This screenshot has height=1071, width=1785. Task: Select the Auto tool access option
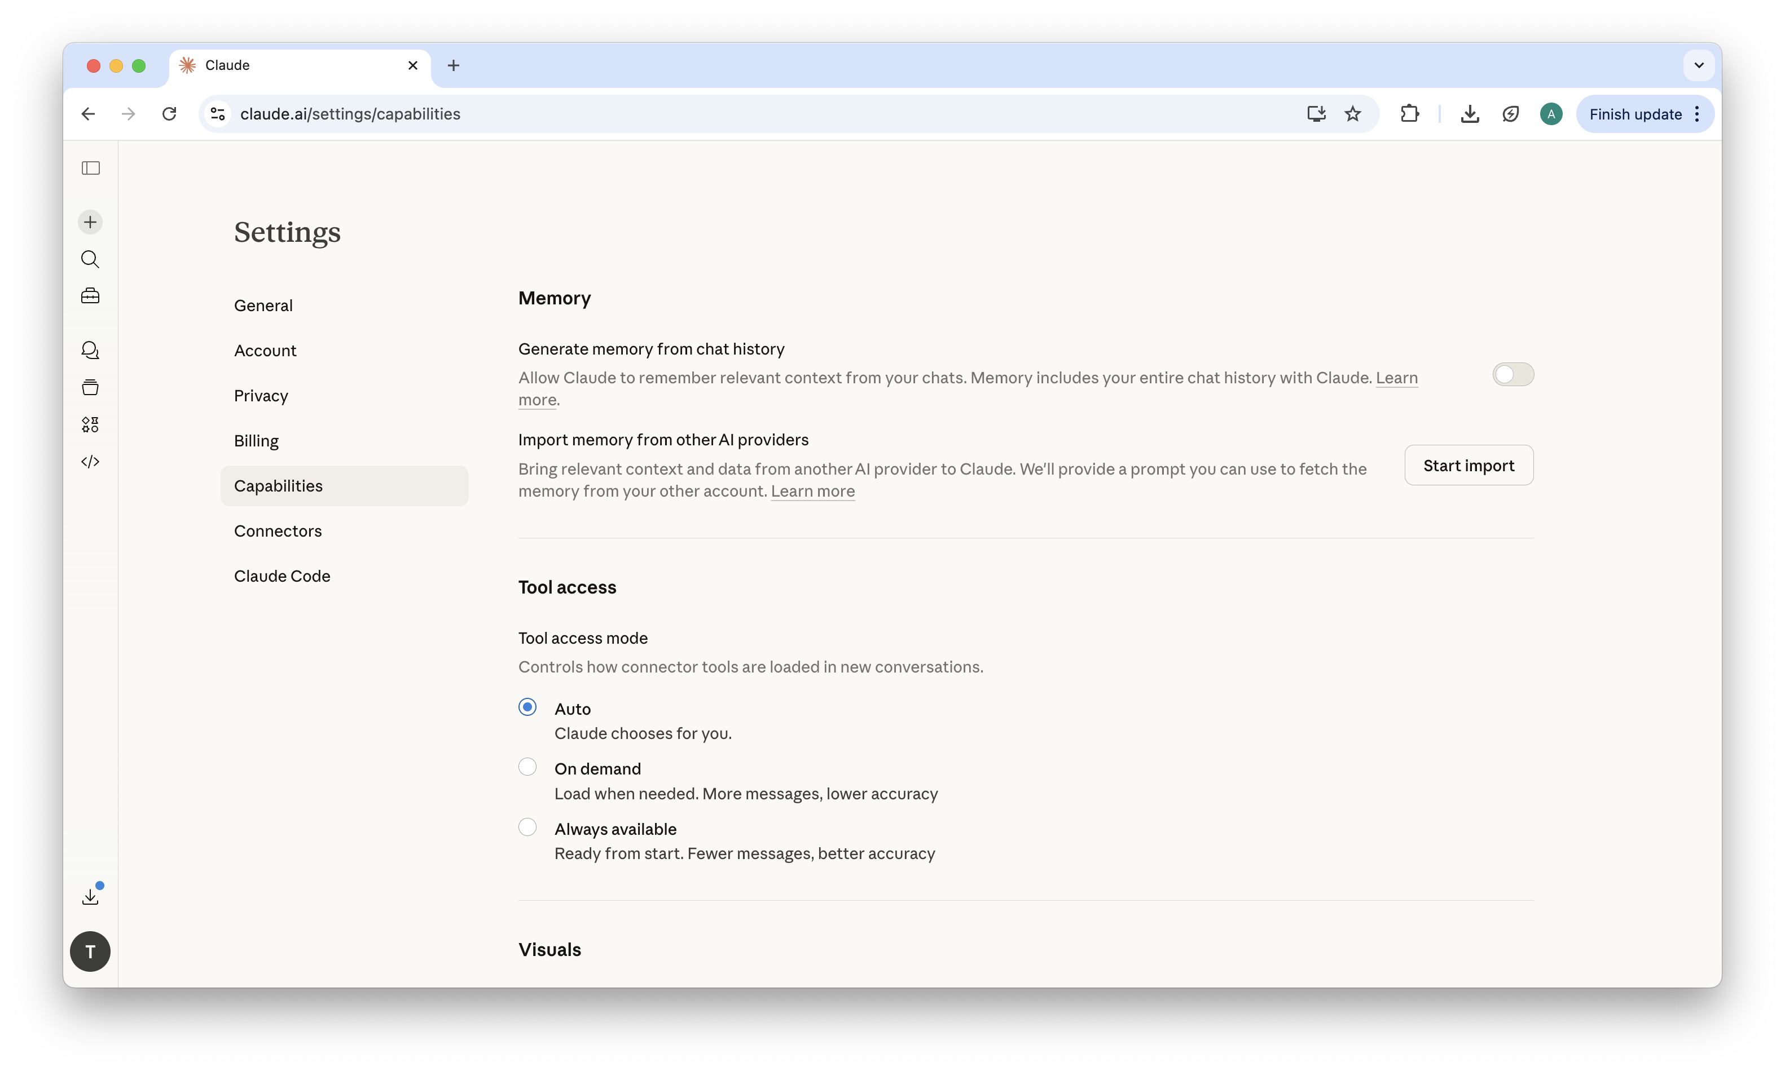[528, 707]
